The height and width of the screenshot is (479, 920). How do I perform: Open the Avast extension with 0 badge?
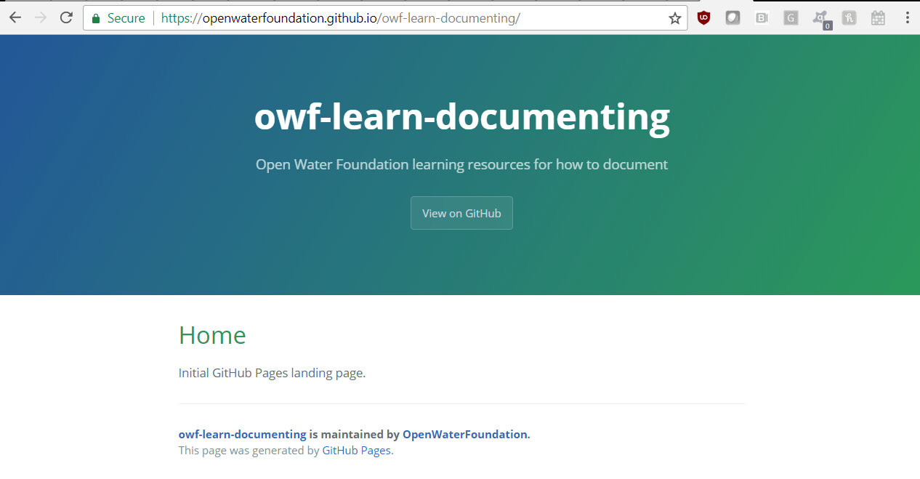822,20
